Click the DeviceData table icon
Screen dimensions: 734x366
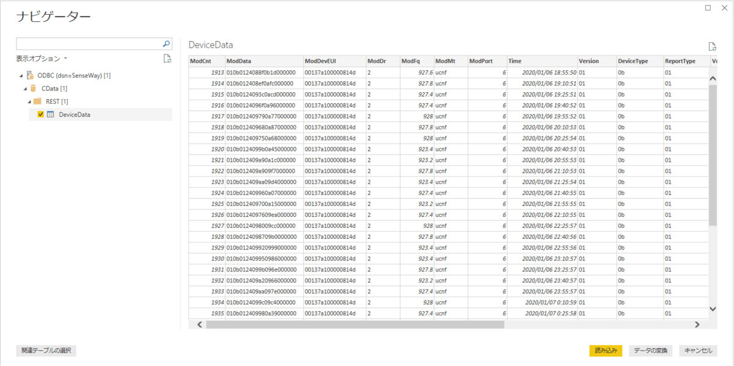[51, 114]
